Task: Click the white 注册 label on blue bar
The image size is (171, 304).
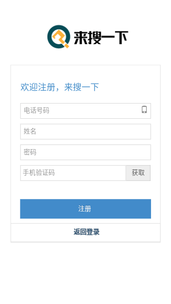Action: point(85,209)
